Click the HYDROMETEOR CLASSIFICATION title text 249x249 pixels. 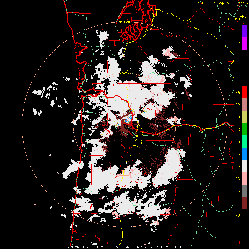click(x=97, y=247)
